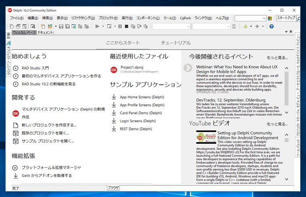Screen dimensions: 306x197
Task: Click the colorful desktop layout icon
Action: coord(270,19)
